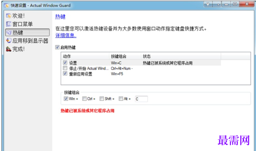
Task: Uncheck the 重新应用设置 checkbox
Action: (65, 74)
